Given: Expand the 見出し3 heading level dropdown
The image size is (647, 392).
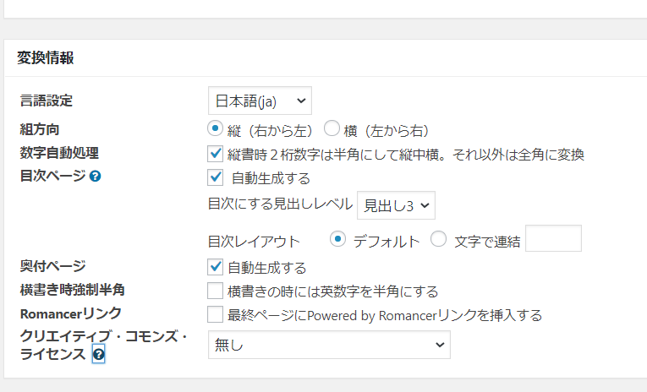Looking at the screenshot, I should (x=396, y=204).
